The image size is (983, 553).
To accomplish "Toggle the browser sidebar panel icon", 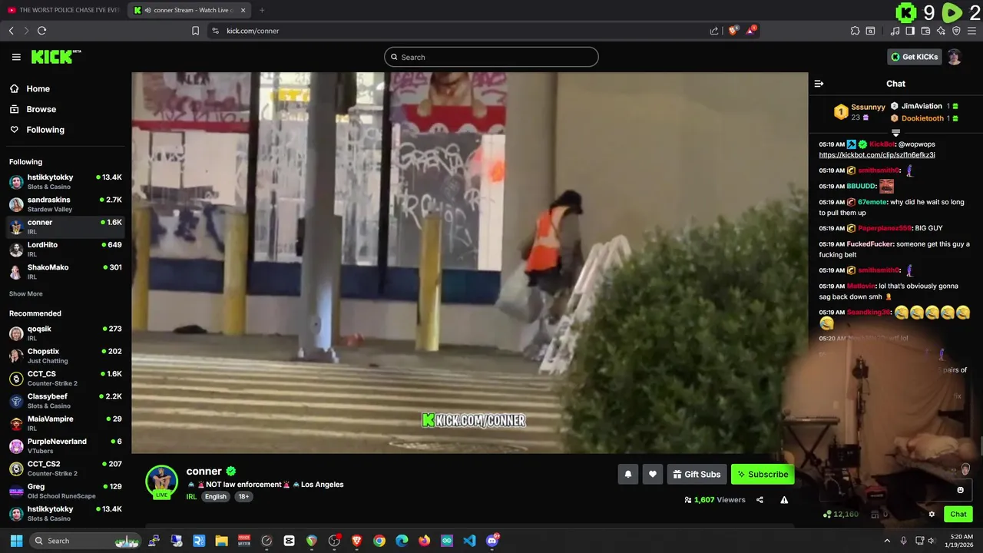I will pos(910,31).
